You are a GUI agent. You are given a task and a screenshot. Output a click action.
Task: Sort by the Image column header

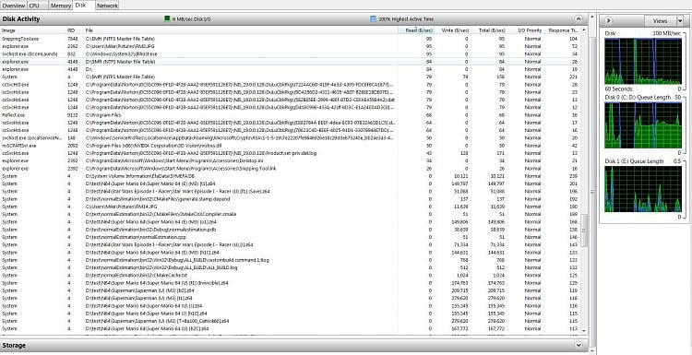pyautogui.click(x=33, y=30)
